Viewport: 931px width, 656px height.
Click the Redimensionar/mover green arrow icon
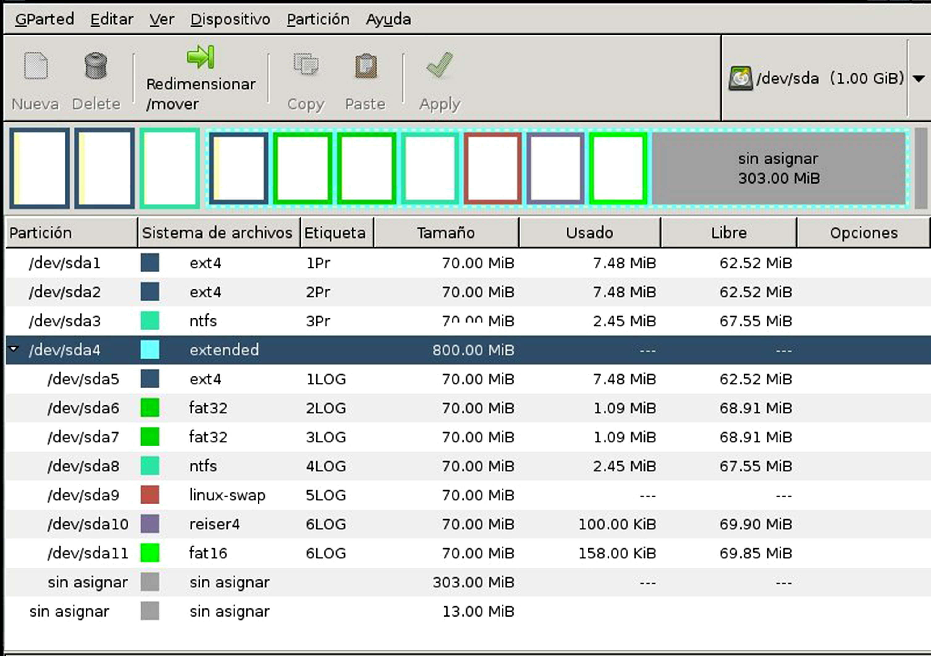(x=200, y=57)
